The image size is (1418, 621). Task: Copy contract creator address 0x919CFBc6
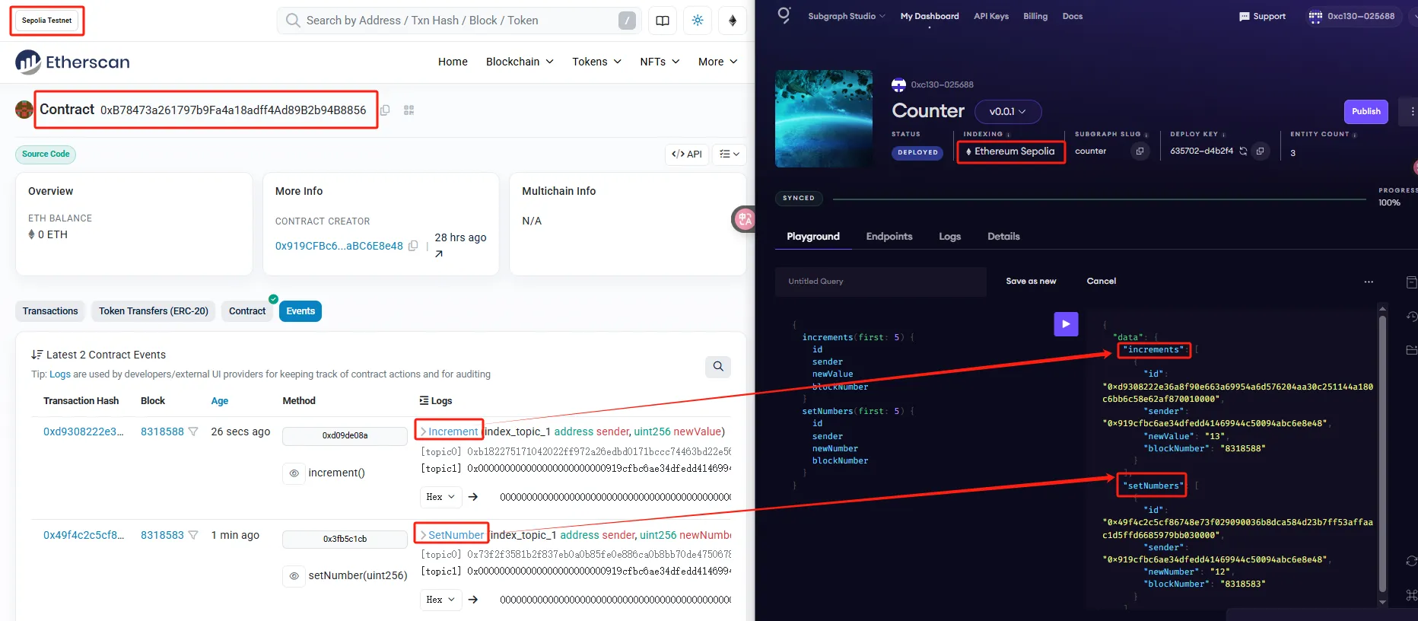[413, 246]
